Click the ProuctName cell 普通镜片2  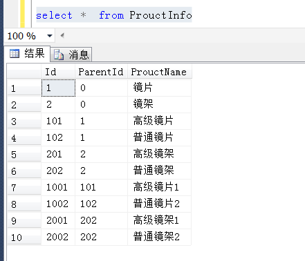159,204
